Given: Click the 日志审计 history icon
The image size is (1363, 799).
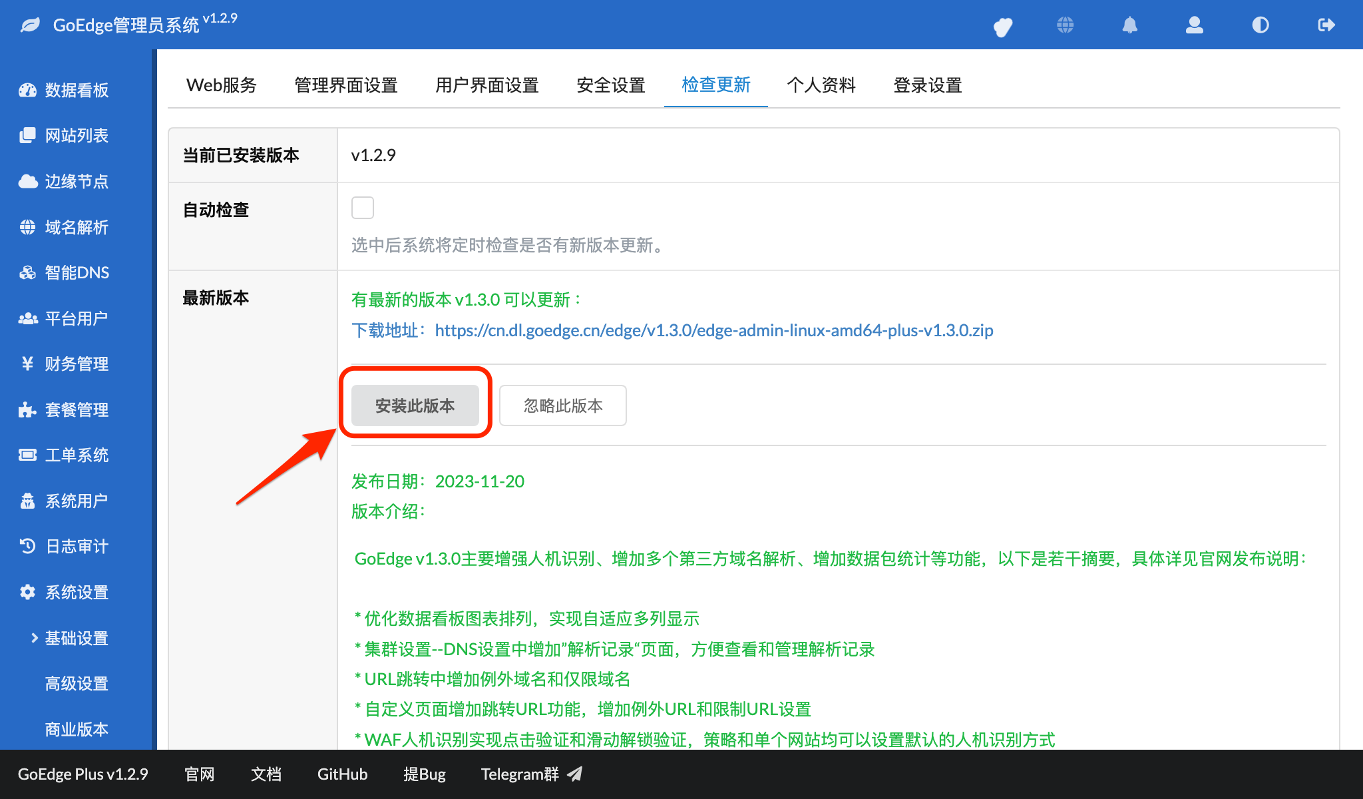Looking at the screenshot, I should coord(27,546).
